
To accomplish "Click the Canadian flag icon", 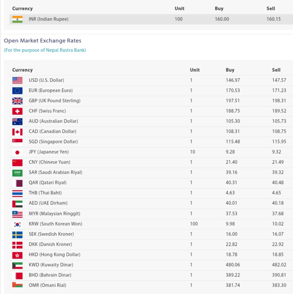I will [x=17, y=131].
